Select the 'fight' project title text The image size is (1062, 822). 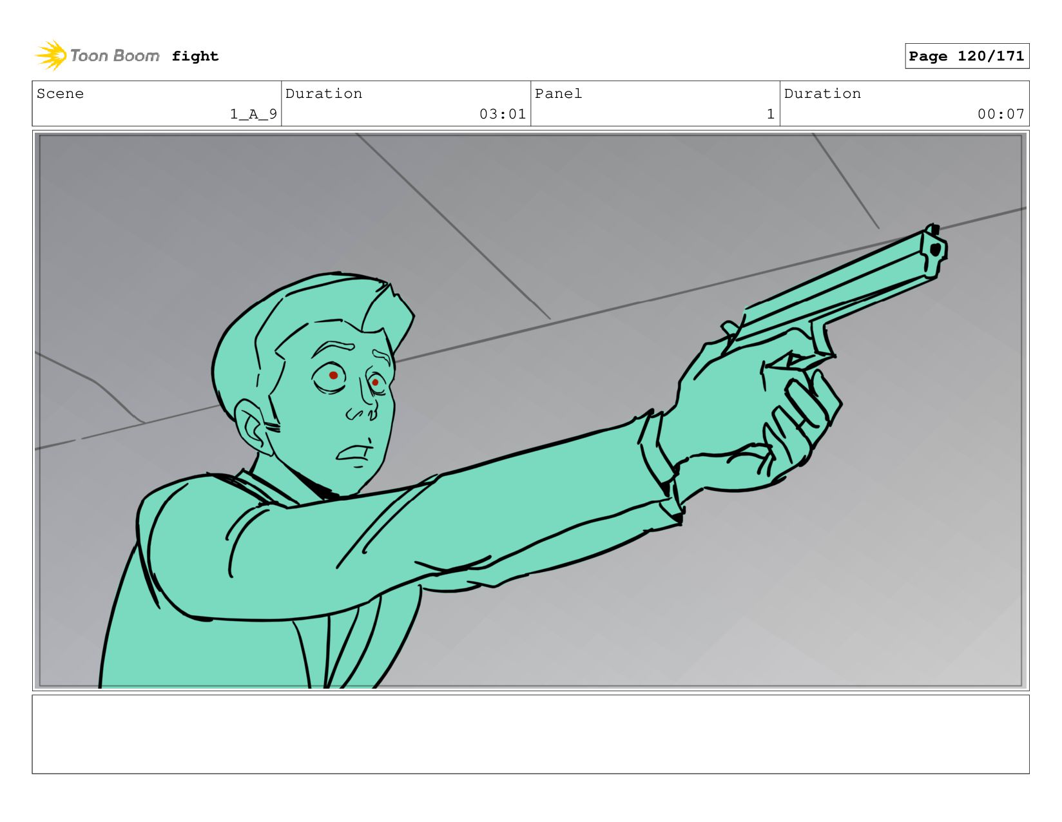pyautogui.click(x=195, y=56)
